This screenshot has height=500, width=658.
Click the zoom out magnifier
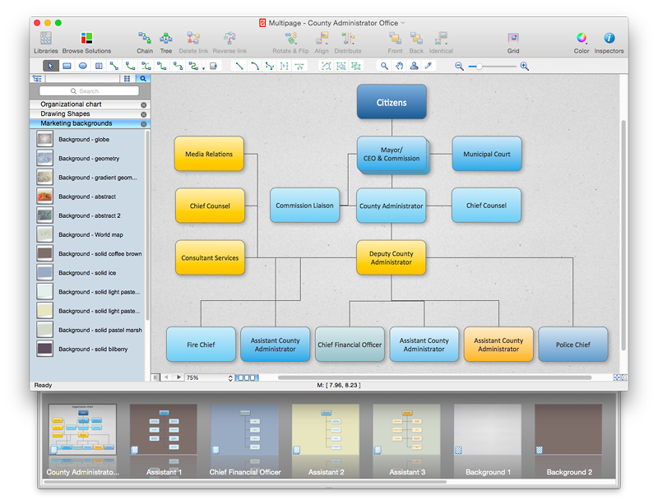coord(459,67)
